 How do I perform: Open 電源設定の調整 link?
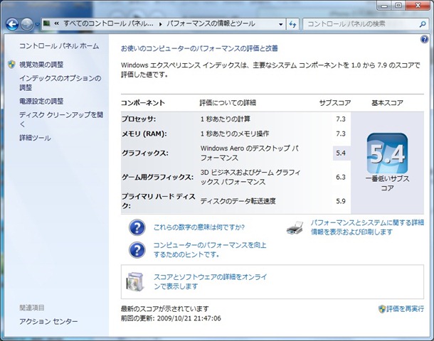tap(41, 101)
